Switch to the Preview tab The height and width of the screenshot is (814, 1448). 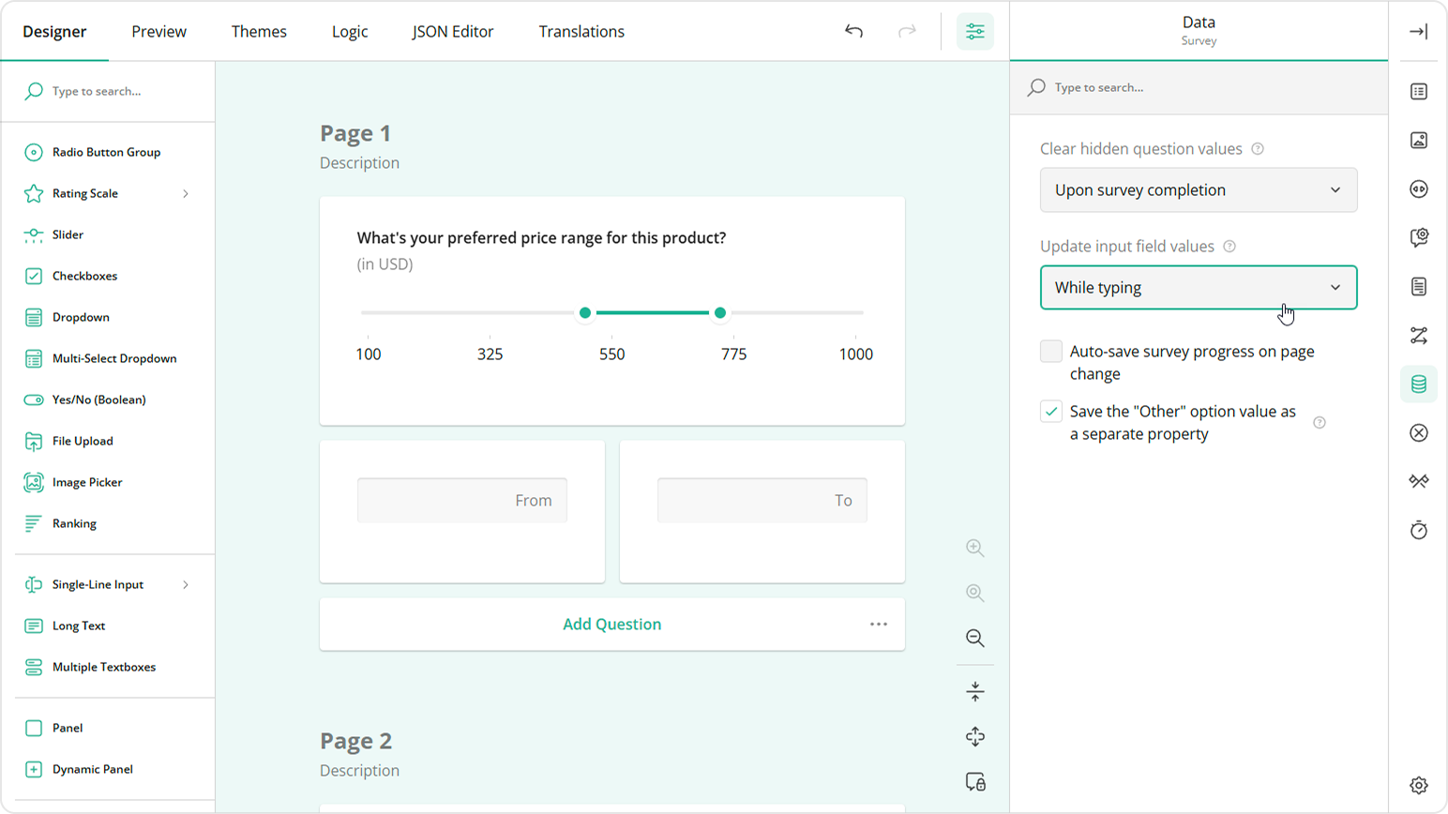(x=158, y=31)
